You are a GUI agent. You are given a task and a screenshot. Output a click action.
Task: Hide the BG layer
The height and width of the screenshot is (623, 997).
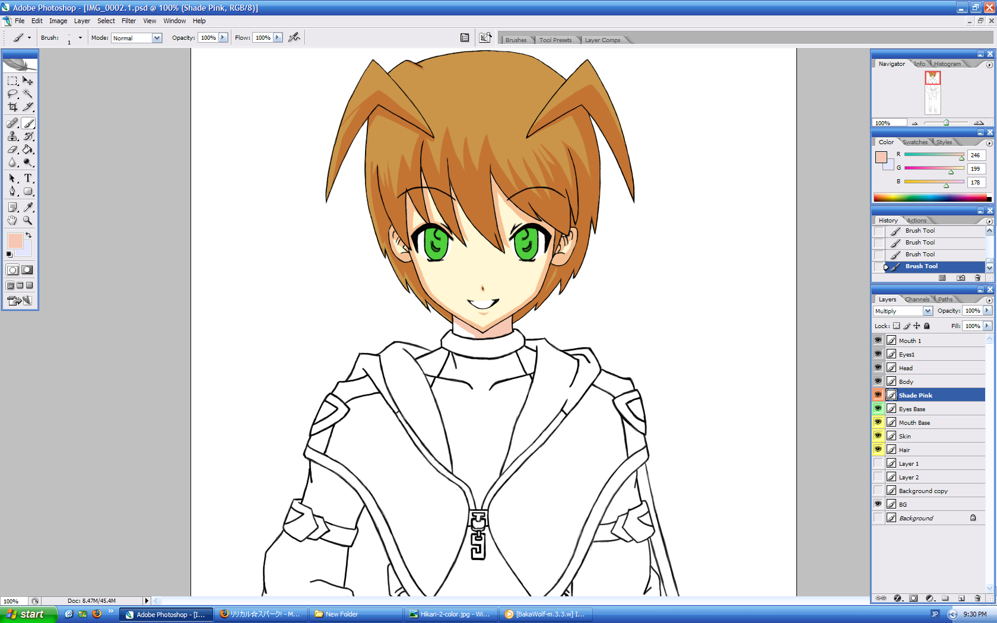click(x=878, y=504)
